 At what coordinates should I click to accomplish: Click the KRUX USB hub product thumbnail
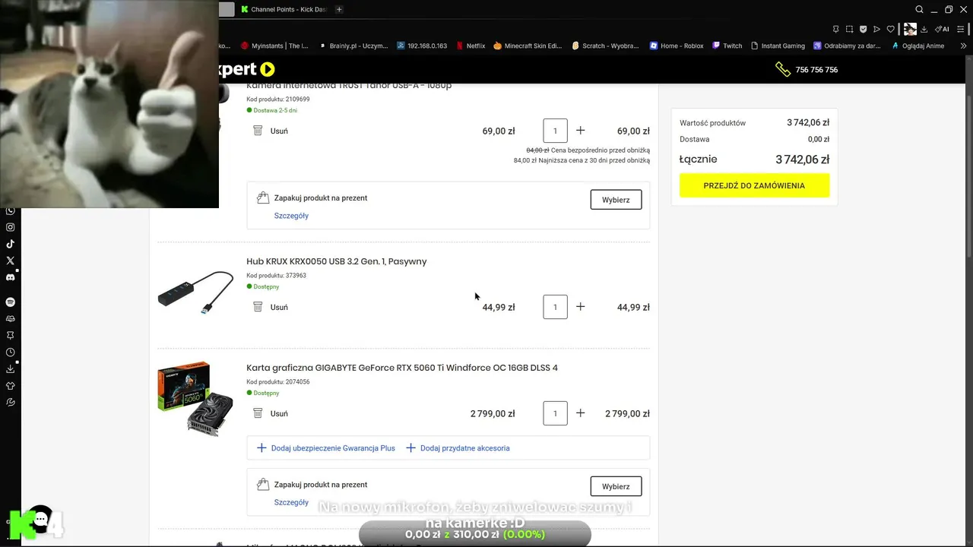tap(195, 292)
